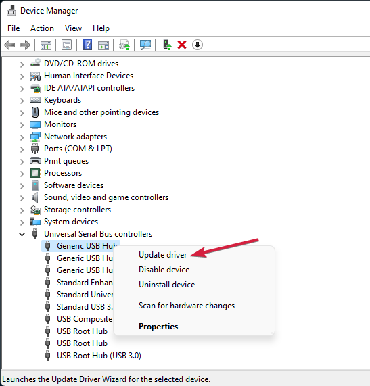370x386 pixels.
Task: Expand System devices node
Action: point(22,222)
